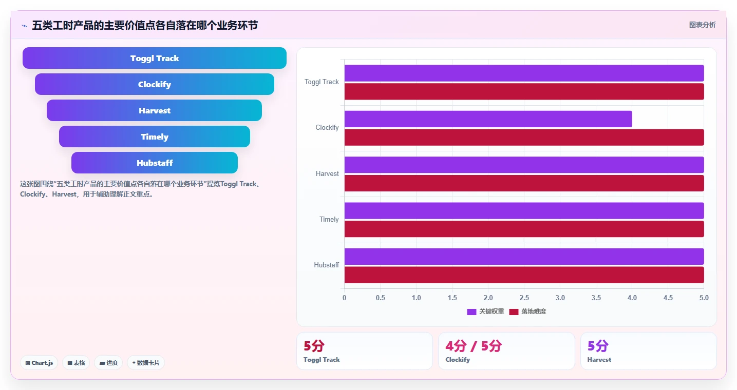Image resolution: width=737 pixels, height=390 pixels.
Task: Click the purple Toggl Track chart bar
Action: pyautogui.click(x=524, y=73)
